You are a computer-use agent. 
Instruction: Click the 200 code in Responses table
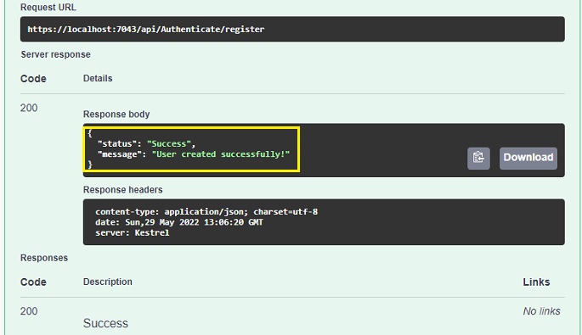click(x=29, y=311)
